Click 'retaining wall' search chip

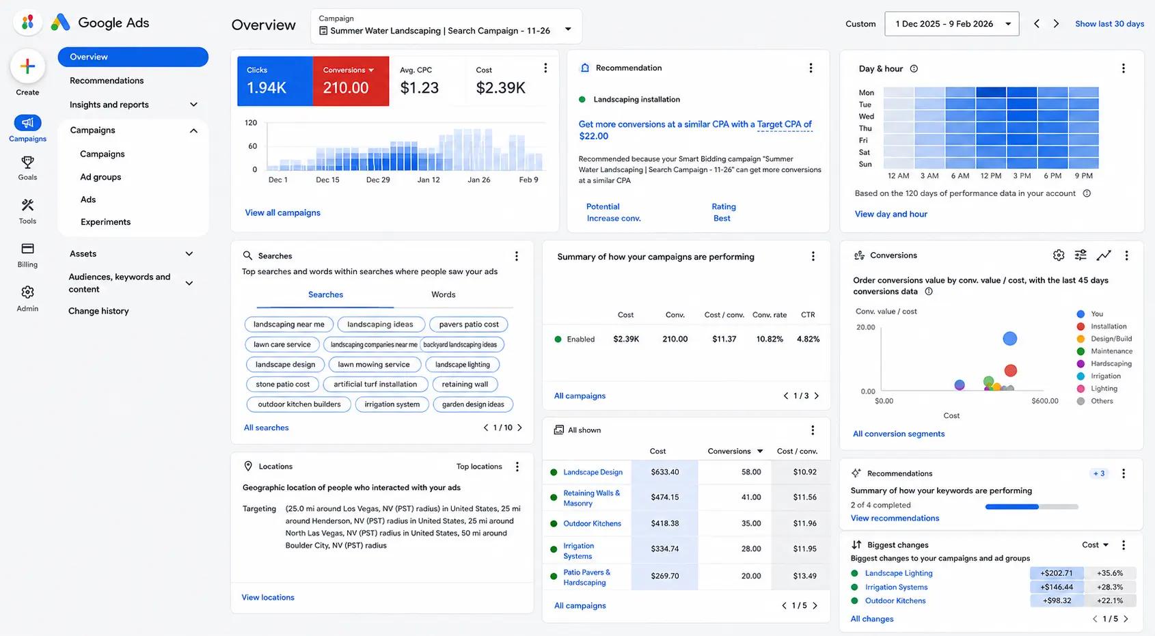coord(465,385)
